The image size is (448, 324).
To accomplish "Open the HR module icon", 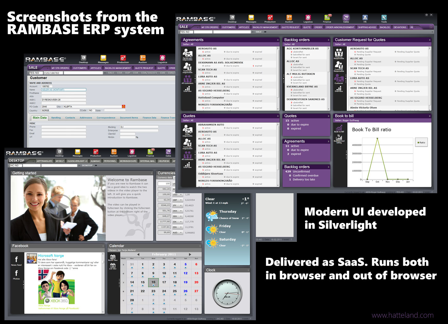I will coord(365,18).
